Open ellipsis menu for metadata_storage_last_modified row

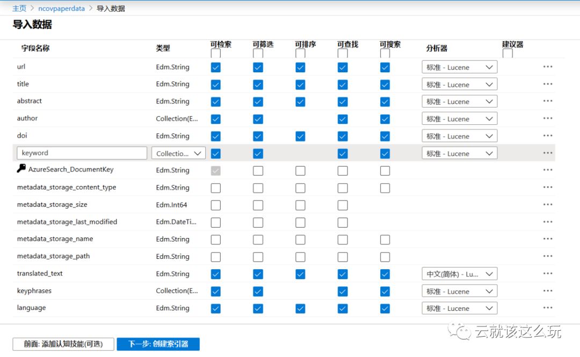click(547, 222)
